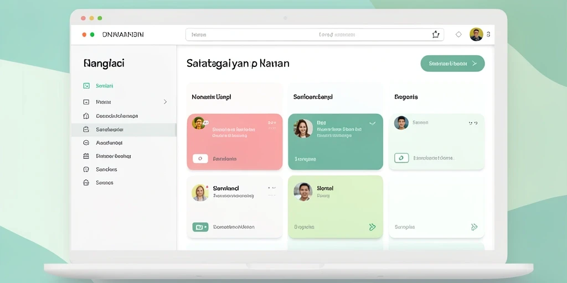Click the red window dot on laptop bezel

pyautogui.click(x=83, y=18)
